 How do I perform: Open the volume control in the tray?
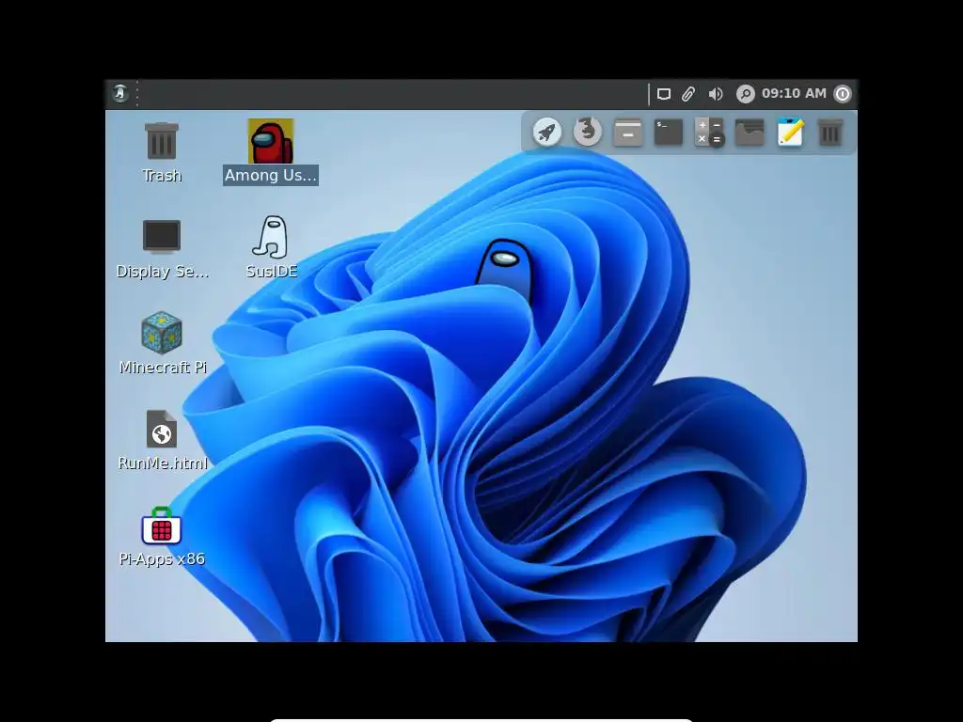tap(716, 94)
